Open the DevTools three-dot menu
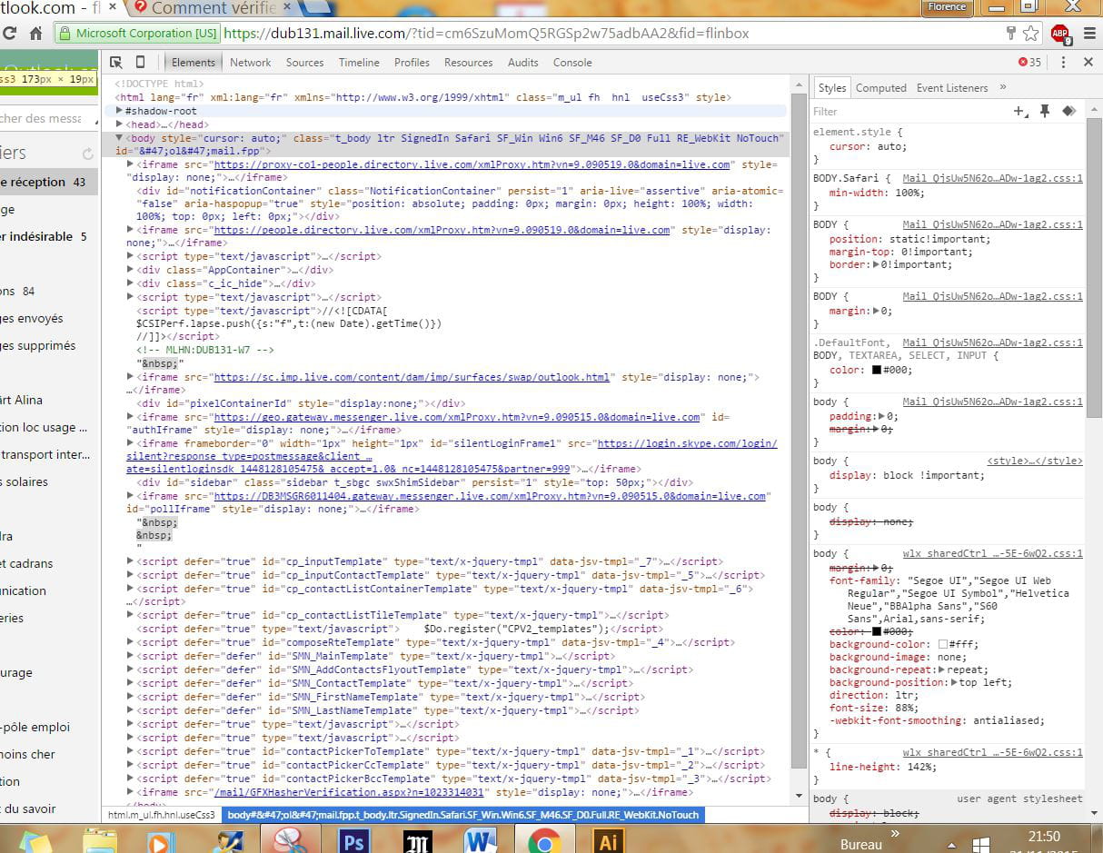This screenshot has width=1103, height=853. point(1062,63)
